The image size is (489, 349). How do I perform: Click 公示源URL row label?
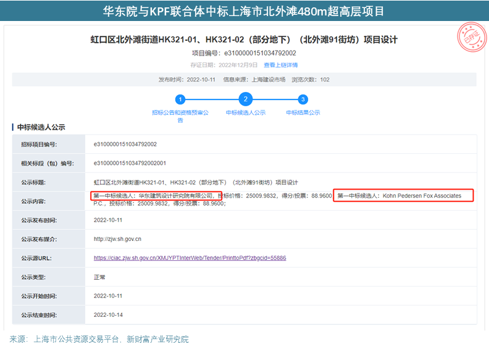[36, 258]
